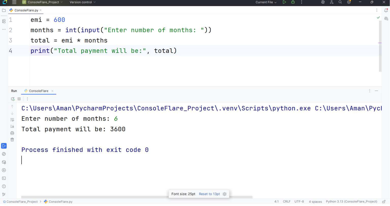390x206 pixels.
Task: Open Search Everywhere with the magnifier icon
Action: pyautogui.click(x=340, y=2)
